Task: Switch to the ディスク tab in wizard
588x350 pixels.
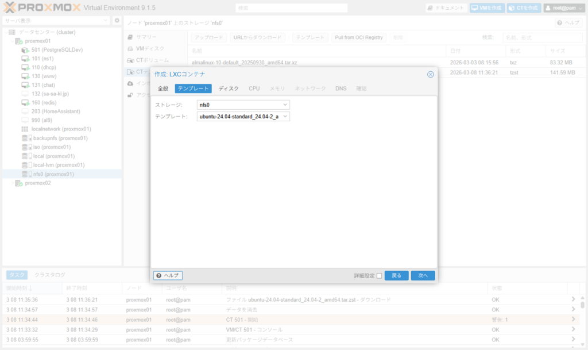Action: tap(229, 89)
